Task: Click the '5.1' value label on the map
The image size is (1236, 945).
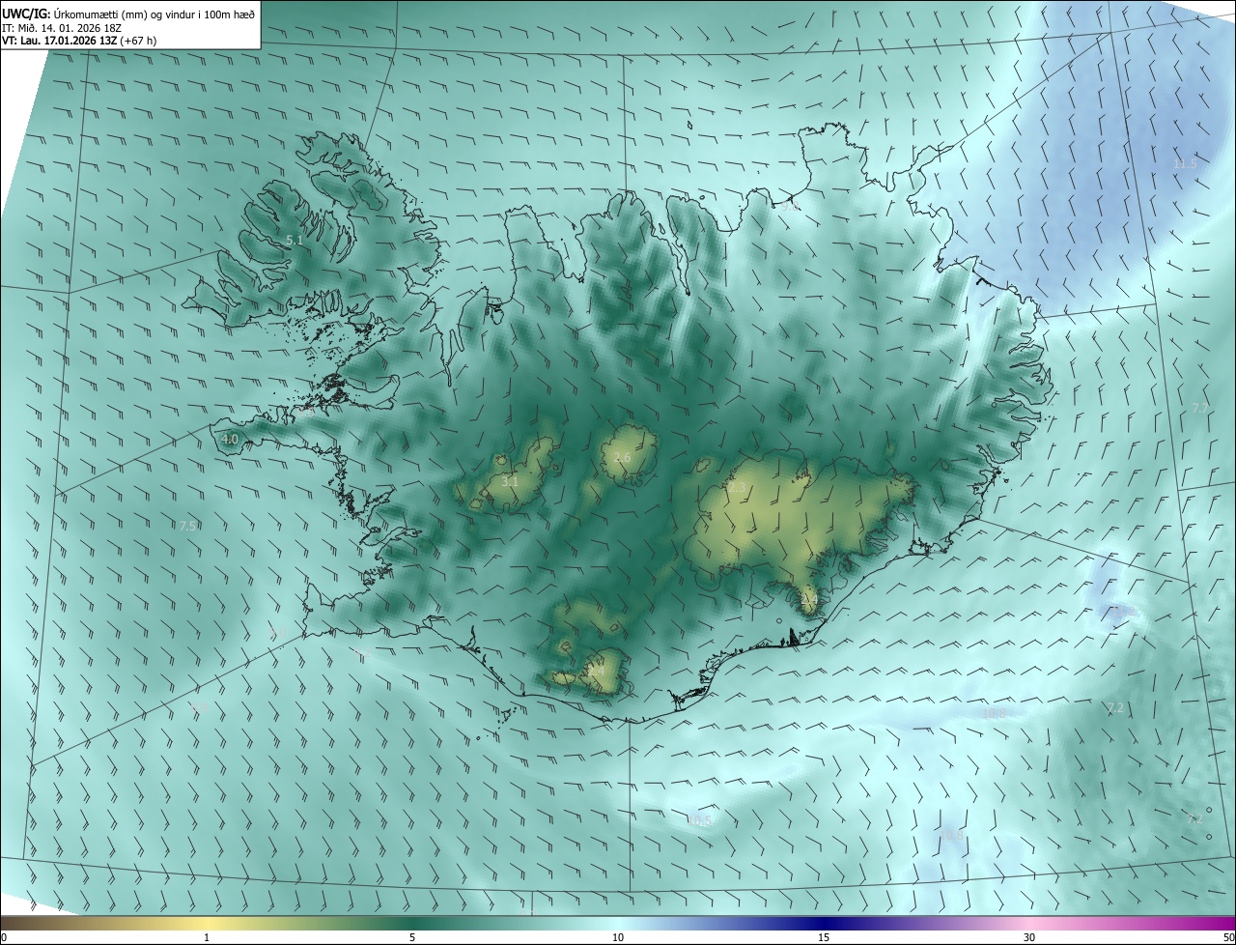Action: (x=295, y=239)
